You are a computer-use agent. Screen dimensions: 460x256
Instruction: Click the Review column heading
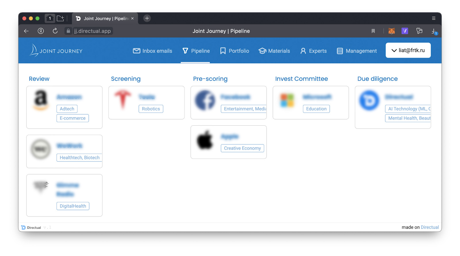[x=39, y=79]
